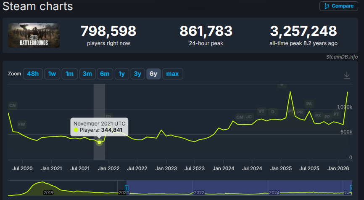Click the 'Jul 2022' axis label
Screen dimensions: 364x200
pos(137,168)
